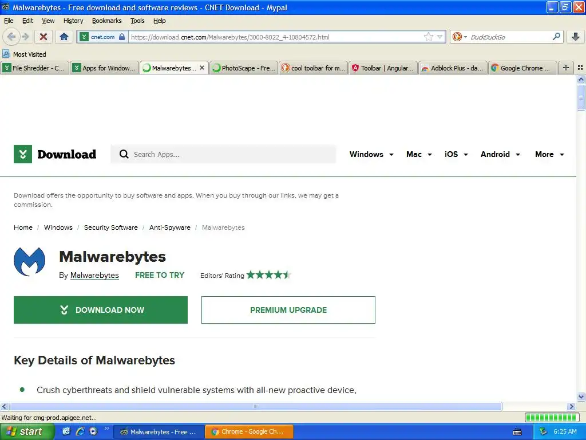Click the Most Visited bookmarks icon
Viewport: 586px width, 440px height.
coord(6,54)
